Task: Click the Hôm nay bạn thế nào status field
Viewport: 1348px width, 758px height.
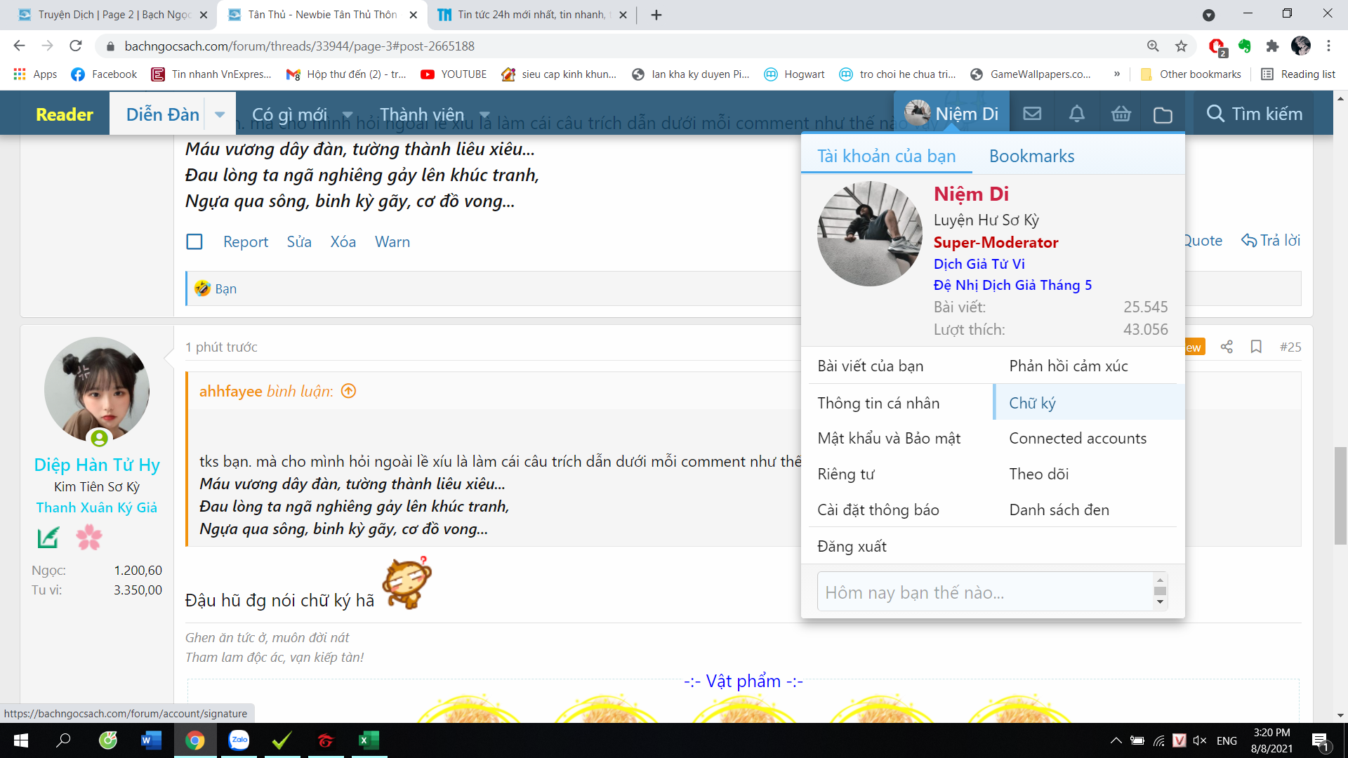Action: [983, 592]
